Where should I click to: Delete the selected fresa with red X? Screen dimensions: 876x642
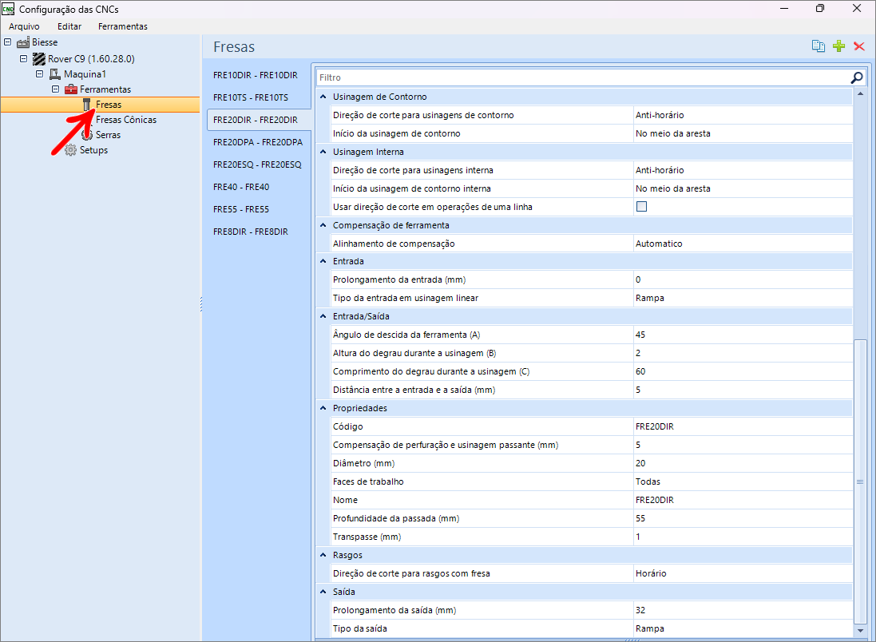click(x=859, y=46)
